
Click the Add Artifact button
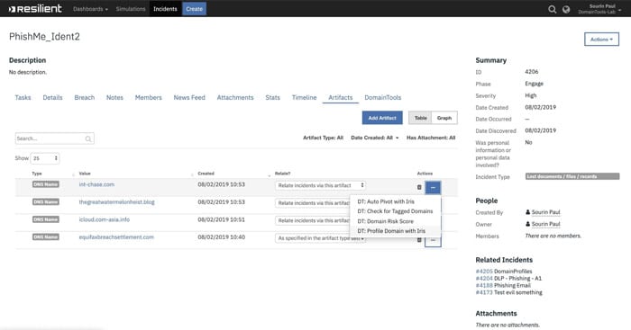pyautogui.click(x=382, y=118)
